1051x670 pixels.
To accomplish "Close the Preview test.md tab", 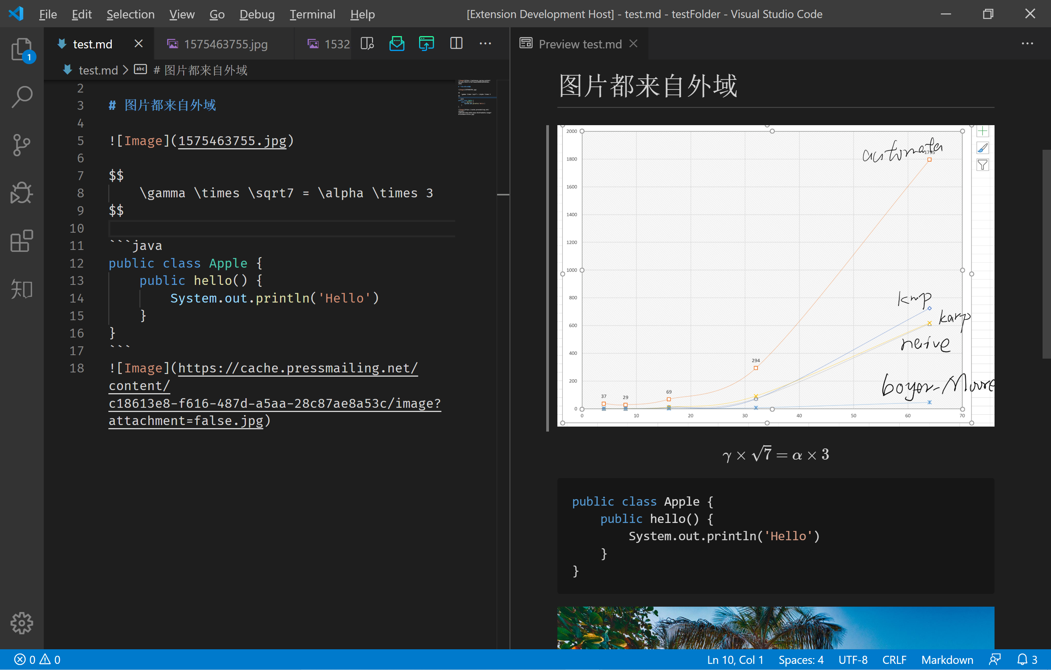I will click(x=634, y=44).
